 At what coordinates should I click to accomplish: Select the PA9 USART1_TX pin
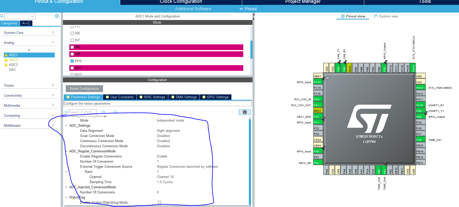421,111
